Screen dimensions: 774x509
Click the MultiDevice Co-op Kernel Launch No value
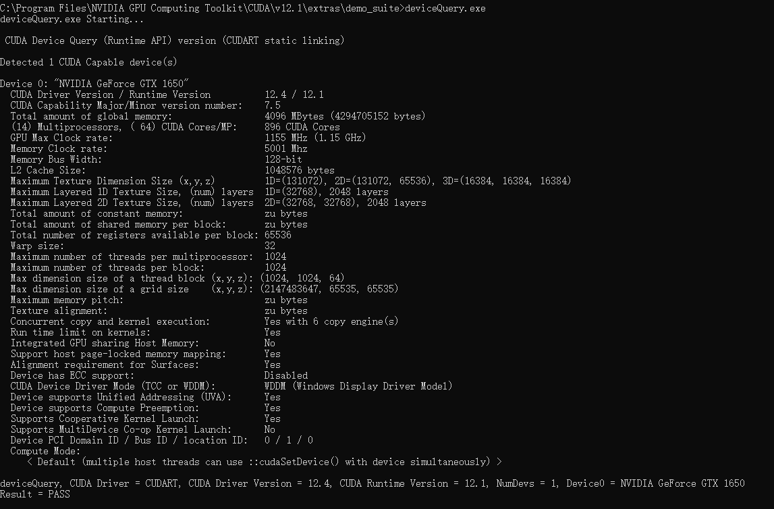click(x=269, y=429)
